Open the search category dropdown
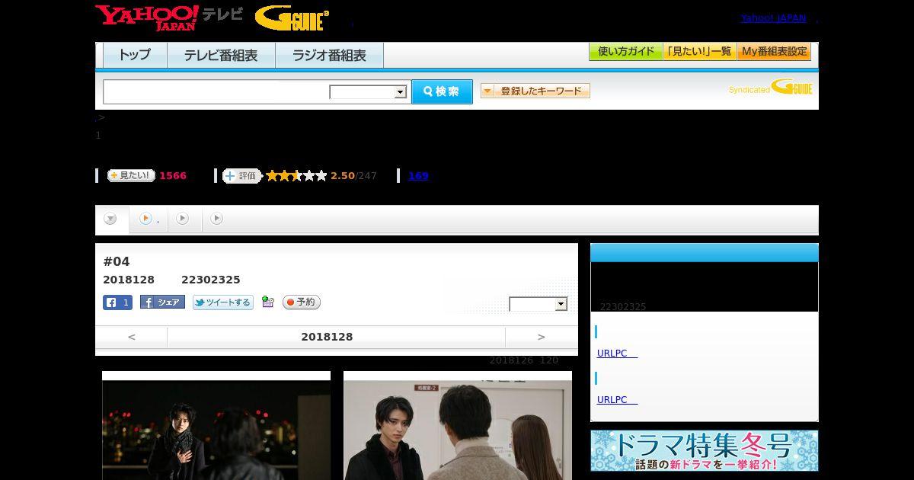Screen dimensions: 914x480 369,92
